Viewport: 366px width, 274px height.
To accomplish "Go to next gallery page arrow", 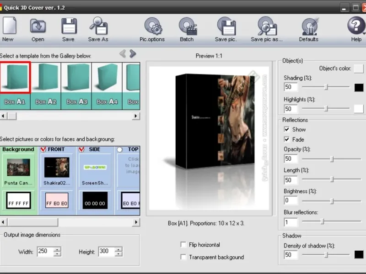I will point(133,54).
